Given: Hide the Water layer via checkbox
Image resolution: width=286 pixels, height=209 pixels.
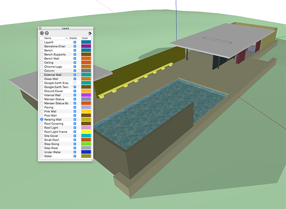Looking at the screenshot, I should tap(75, 156).
